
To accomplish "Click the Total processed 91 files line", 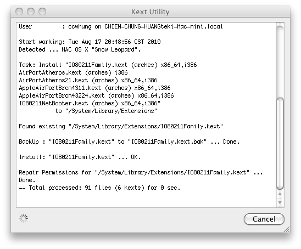I will (99, 188).
